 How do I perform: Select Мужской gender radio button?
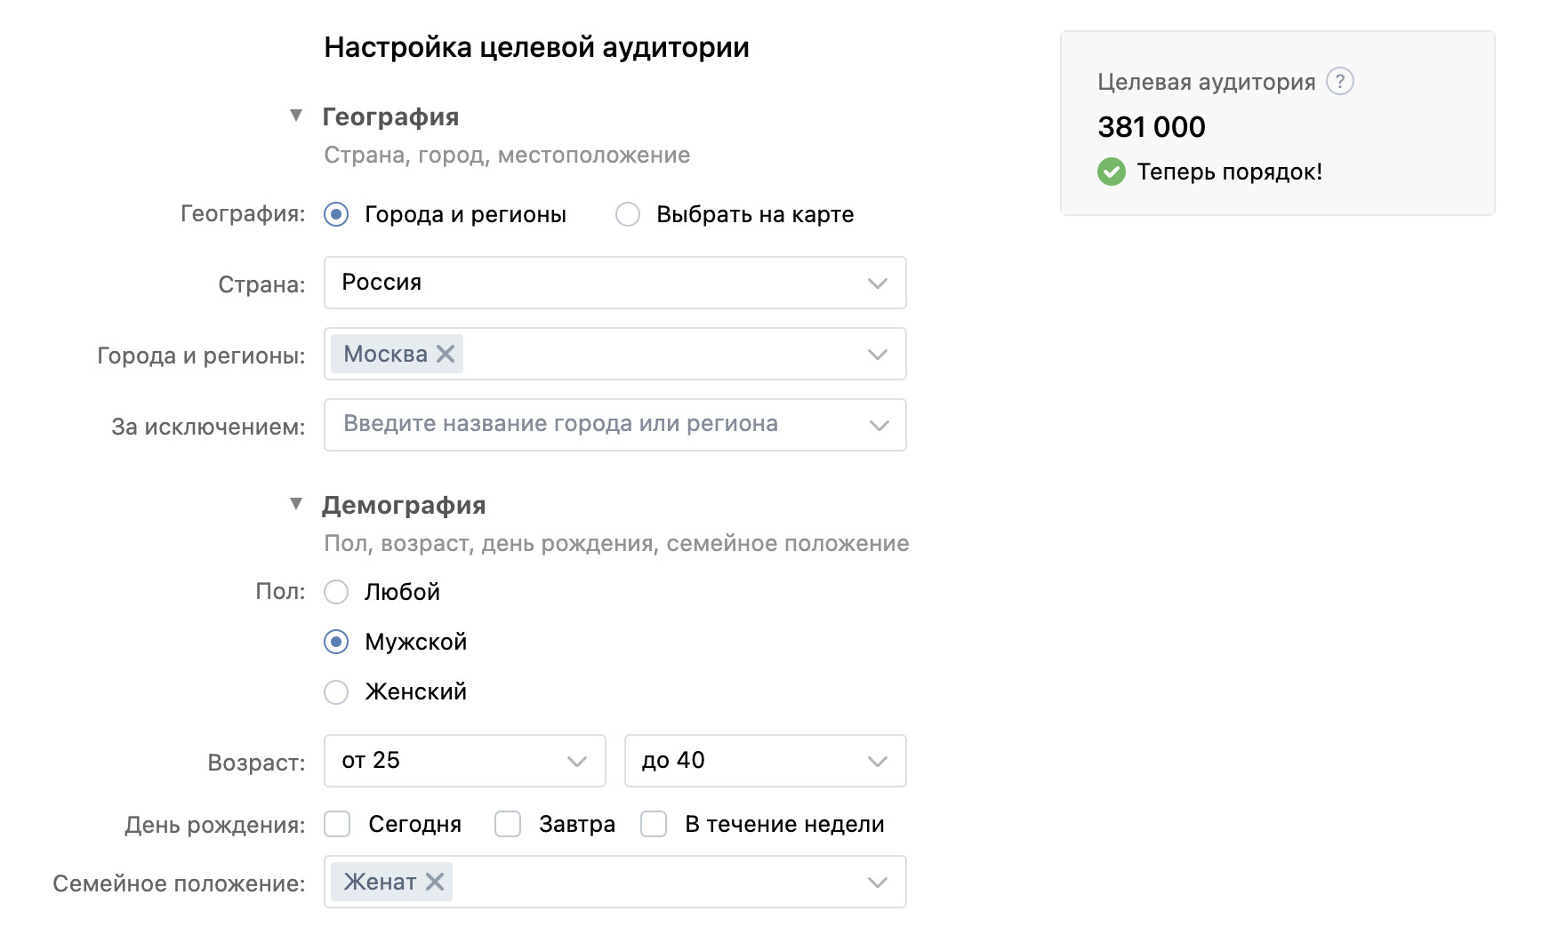(336, 642)
